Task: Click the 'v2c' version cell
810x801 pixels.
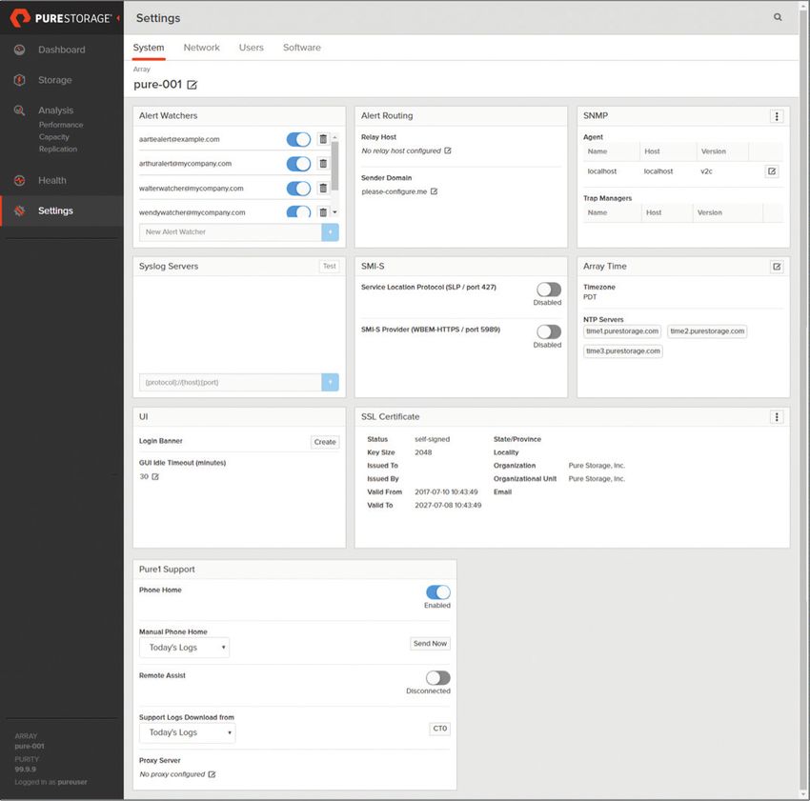Action: 706,171
